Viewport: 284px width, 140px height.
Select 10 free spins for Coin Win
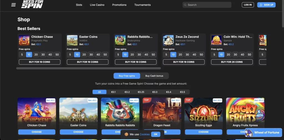221,55
